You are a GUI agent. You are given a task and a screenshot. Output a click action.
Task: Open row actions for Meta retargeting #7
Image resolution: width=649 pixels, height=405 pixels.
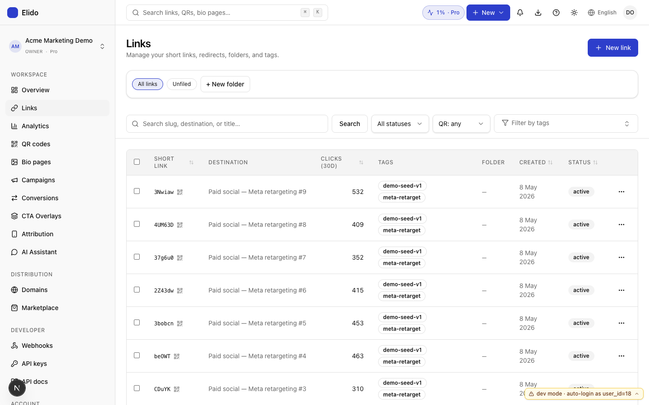pyautogui.click(x=622, y=257)
